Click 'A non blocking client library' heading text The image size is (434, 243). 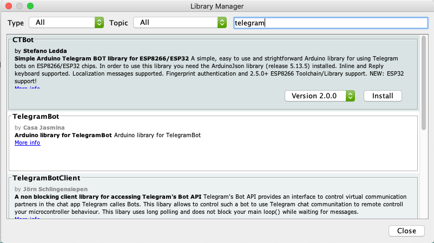(x=108, y=197)
